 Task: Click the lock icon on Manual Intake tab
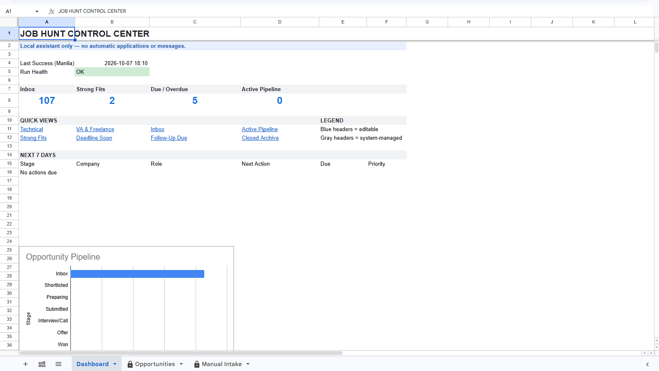pyautogui.click(x=197, y=364)
